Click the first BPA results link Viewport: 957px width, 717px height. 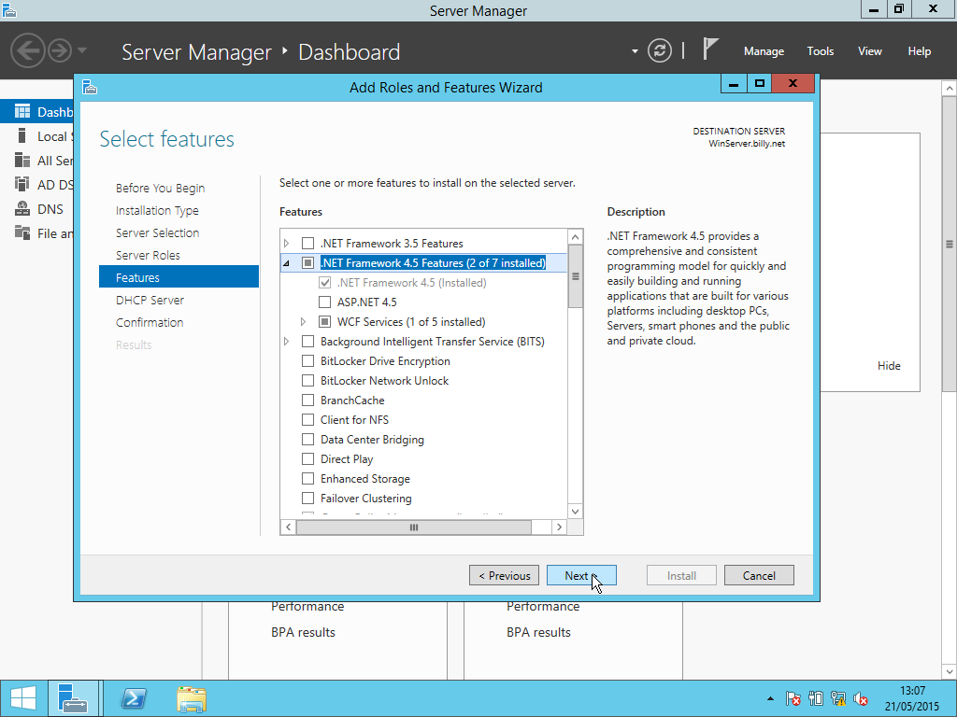[304, 632]
